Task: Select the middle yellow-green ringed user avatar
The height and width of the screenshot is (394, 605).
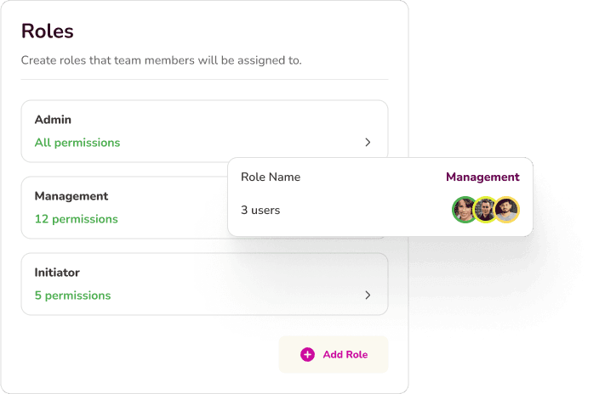Action: [485, 210]
